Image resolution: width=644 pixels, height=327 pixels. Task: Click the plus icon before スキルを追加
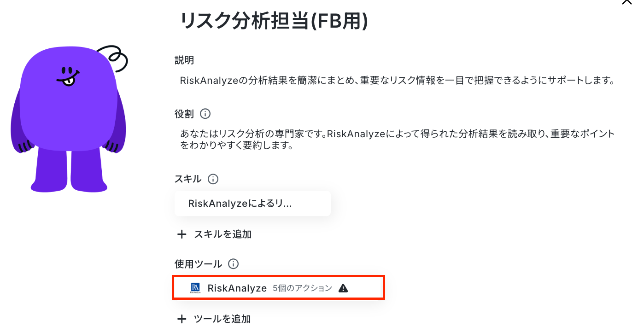point(182,234)
